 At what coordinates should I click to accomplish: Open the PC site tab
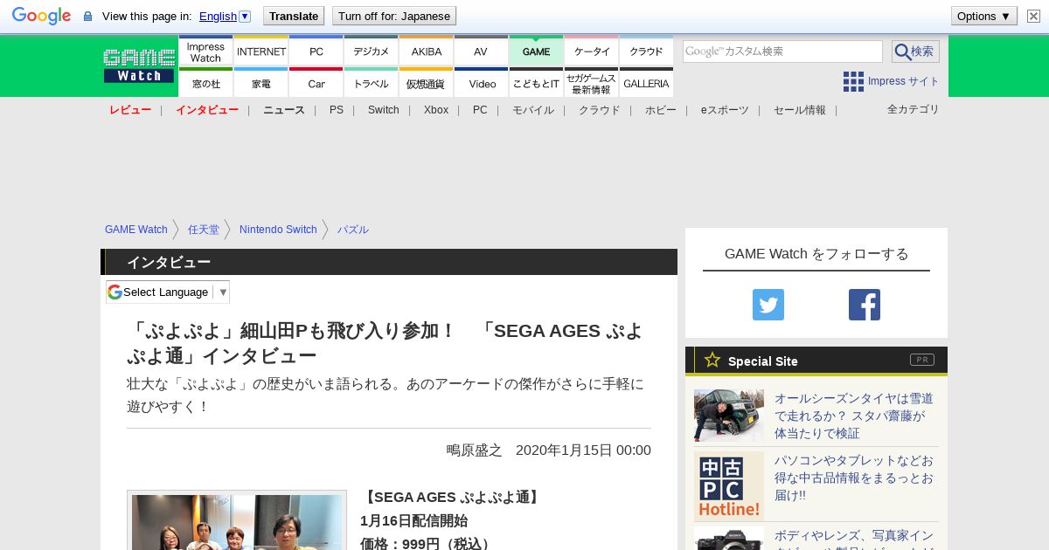tap(316, 52)
